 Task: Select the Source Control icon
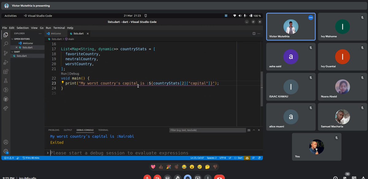[6, 54]
